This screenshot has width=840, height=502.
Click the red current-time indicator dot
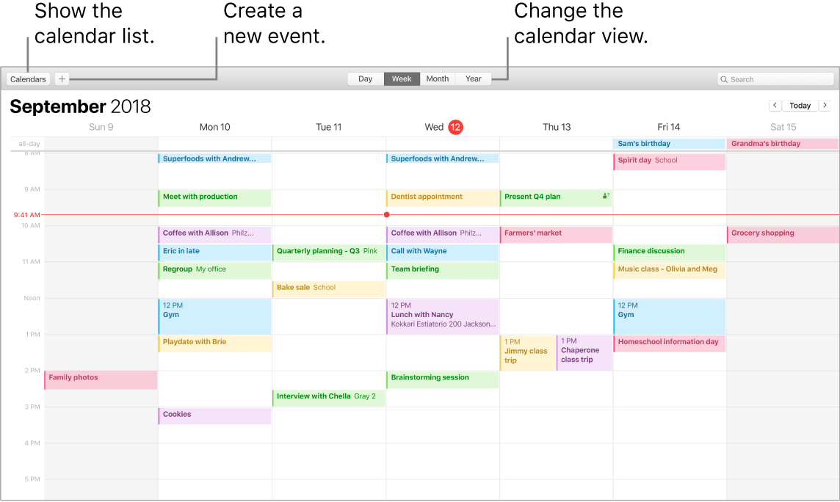pos(387,214)
